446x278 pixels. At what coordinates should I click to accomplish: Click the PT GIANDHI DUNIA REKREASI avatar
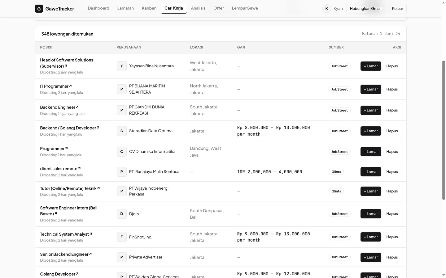click(x=121, y=110)
